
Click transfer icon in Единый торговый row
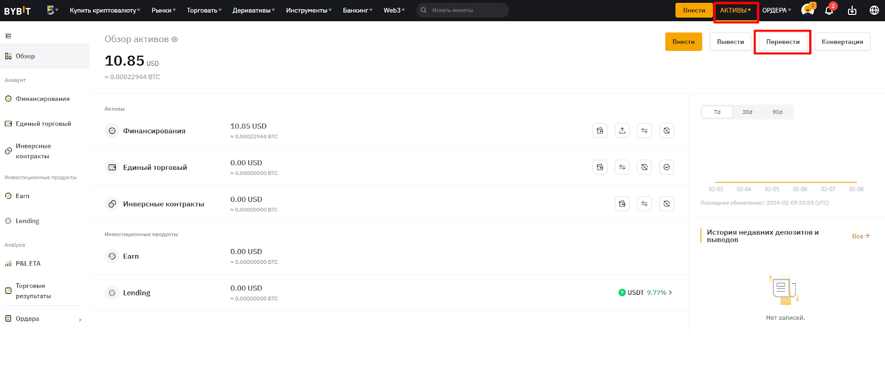pyautogui.click(x=622, y=167)
